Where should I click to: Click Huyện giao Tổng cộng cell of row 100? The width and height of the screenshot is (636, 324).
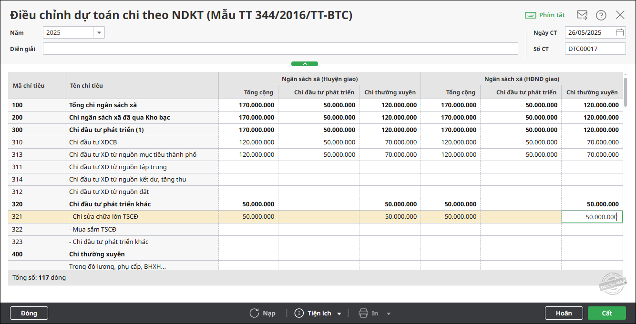pos(248,105)
